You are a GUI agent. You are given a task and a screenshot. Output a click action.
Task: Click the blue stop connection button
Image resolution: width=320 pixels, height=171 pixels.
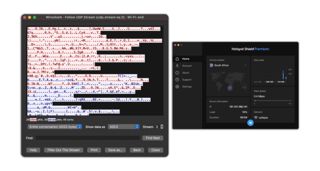pyautogui.click(x=250, y=123)
